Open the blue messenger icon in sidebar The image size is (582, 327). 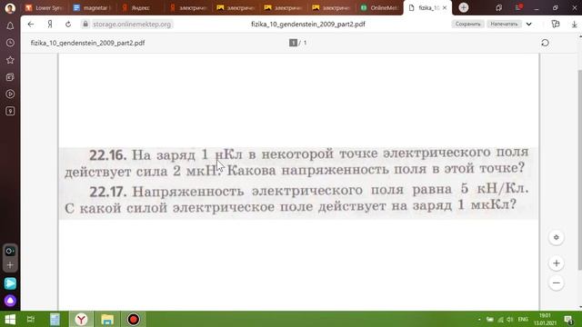point(10,283)
